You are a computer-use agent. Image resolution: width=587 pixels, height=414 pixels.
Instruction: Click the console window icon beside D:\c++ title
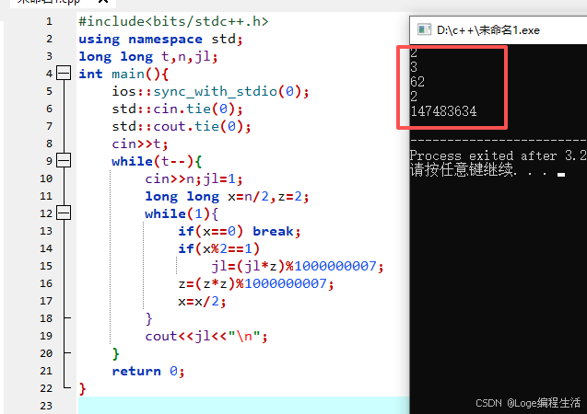click(x=424, y=29)
